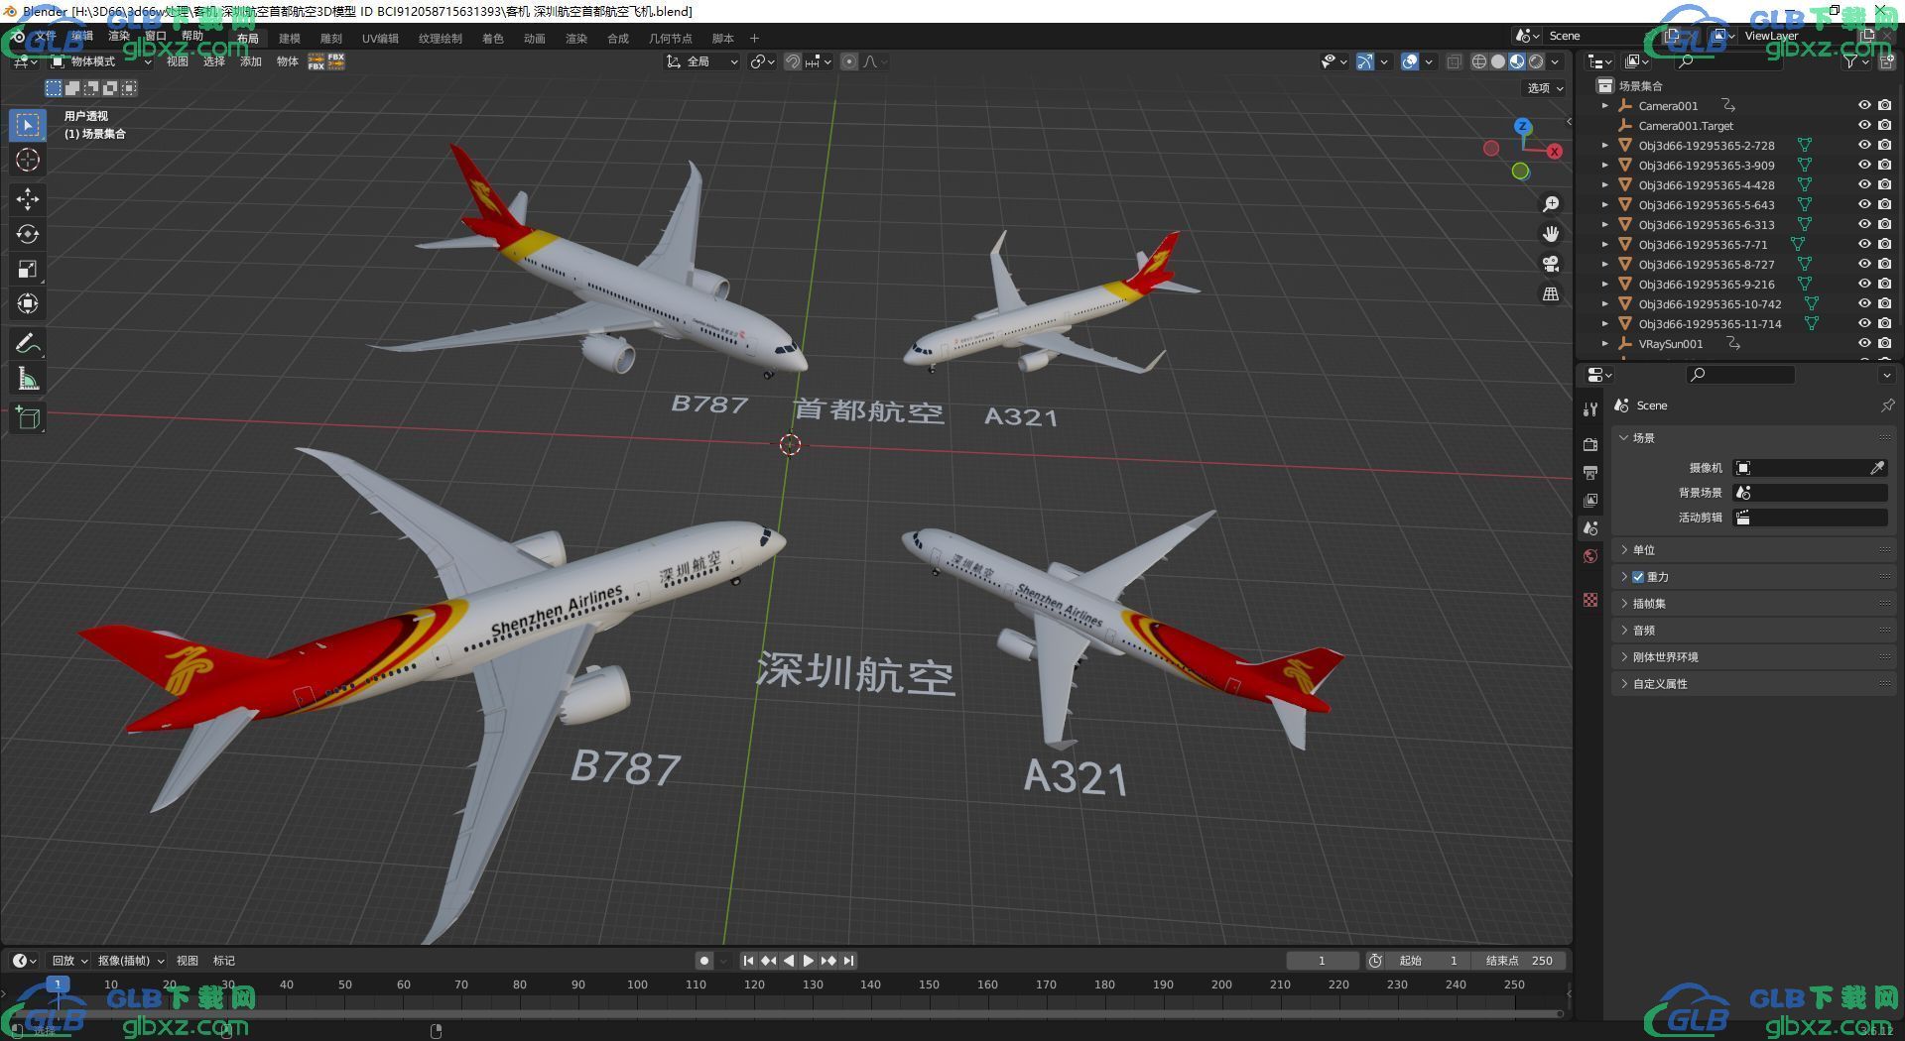Choose the Move tool
Image resolution: width=1905 pixels, height=1041 pixels.
coord(28,199)
